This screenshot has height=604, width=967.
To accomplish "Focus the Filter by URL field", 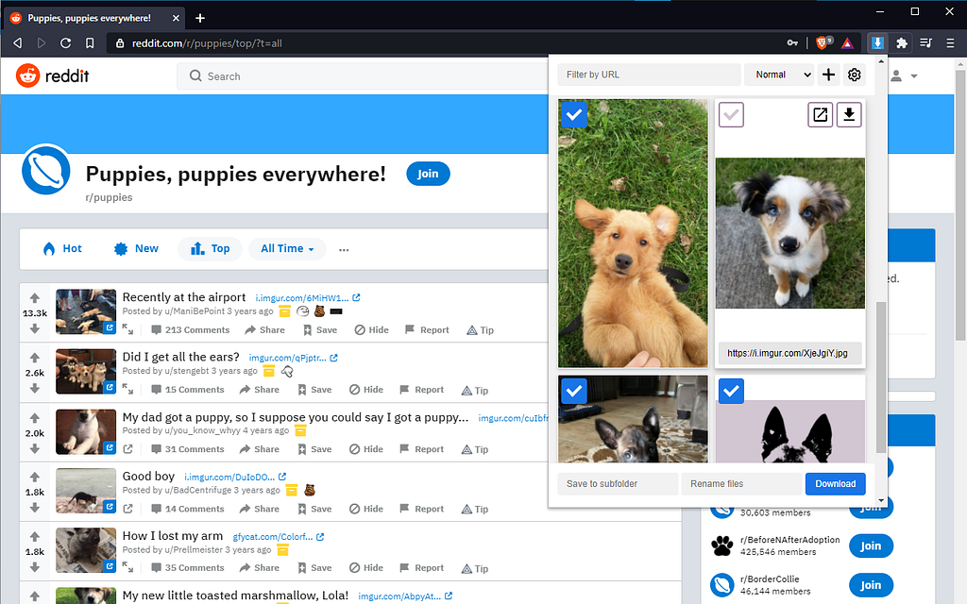I will tap(649, 75).
